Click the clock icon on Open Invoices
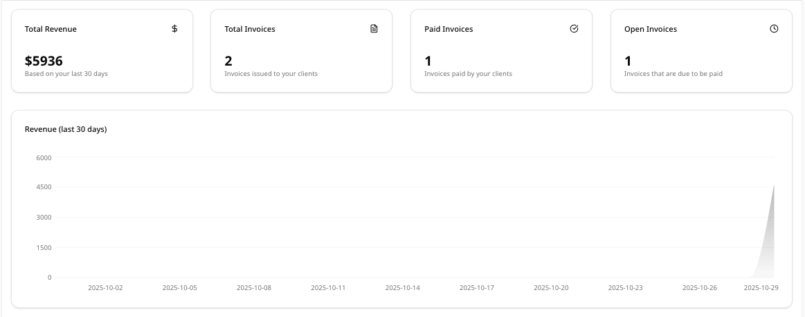Viewport: 805px width, 317px height. tap(774, 29)
